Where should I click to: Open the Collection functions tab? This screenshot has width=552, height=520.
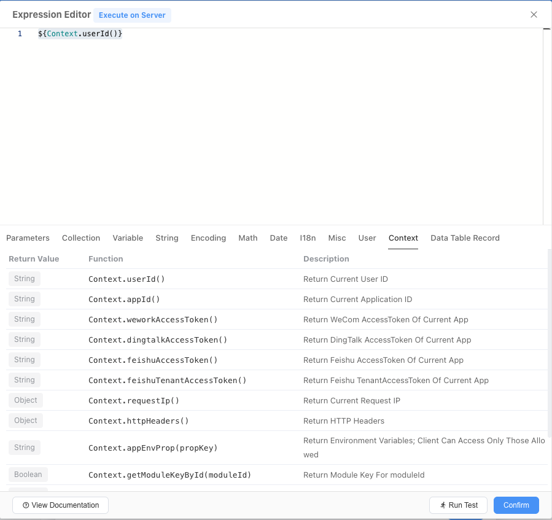[x=81, y=238]
